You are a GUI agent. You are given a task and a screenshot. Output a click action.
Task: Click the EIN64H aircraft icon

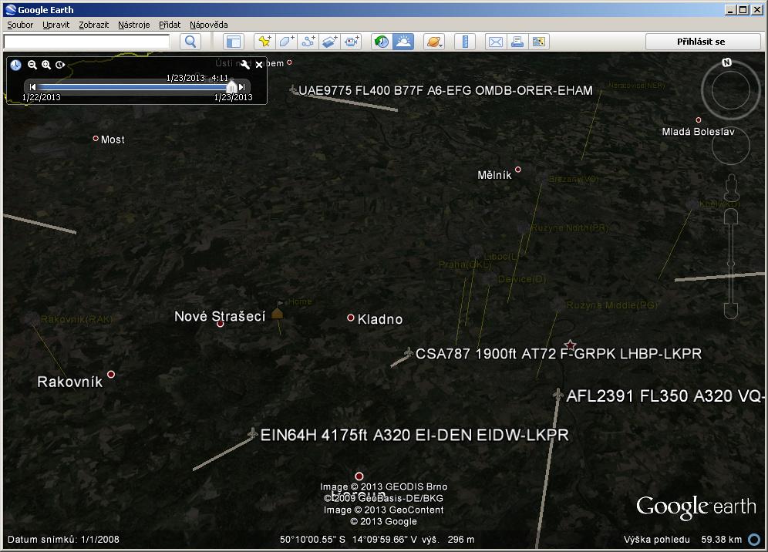pyautogui.click(x=252, y=433)
